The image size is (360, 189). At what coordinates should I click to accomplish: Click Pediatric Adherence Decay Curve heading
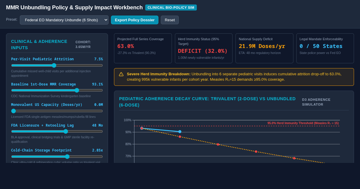207,102
